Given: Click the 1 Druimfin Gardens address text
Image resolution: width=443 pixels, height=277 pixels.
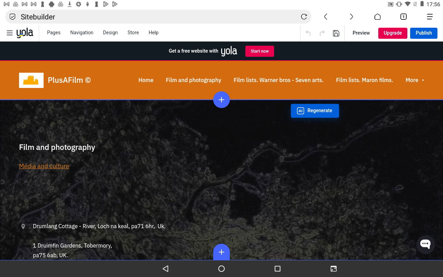Looking at the screenshot, I should point(72,245).
